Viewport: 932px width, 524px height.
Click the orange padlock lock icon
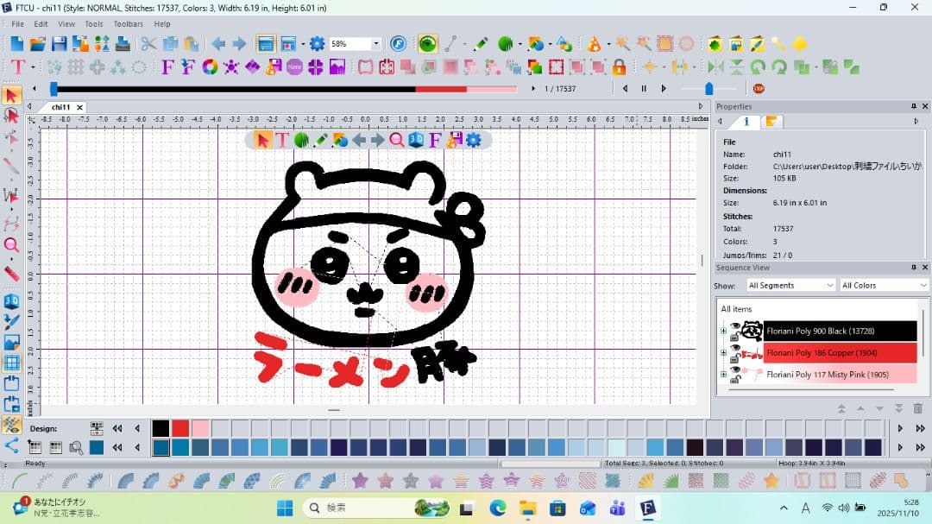click(619, 66)
